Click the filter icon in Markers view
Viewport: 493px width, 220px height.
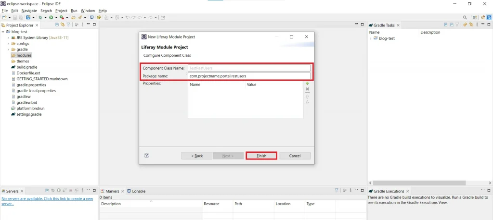[337, 191]
